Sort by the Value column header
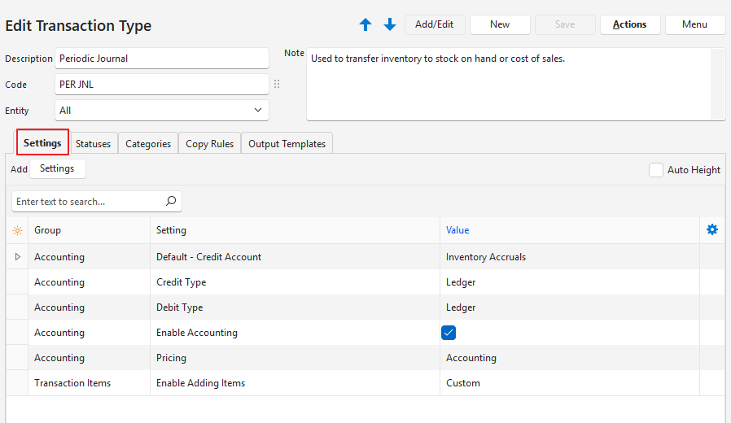 [457, 230]
